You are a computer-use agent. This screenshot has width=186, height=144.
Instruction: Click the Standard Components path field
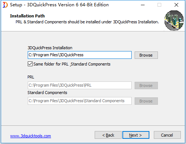80,101
